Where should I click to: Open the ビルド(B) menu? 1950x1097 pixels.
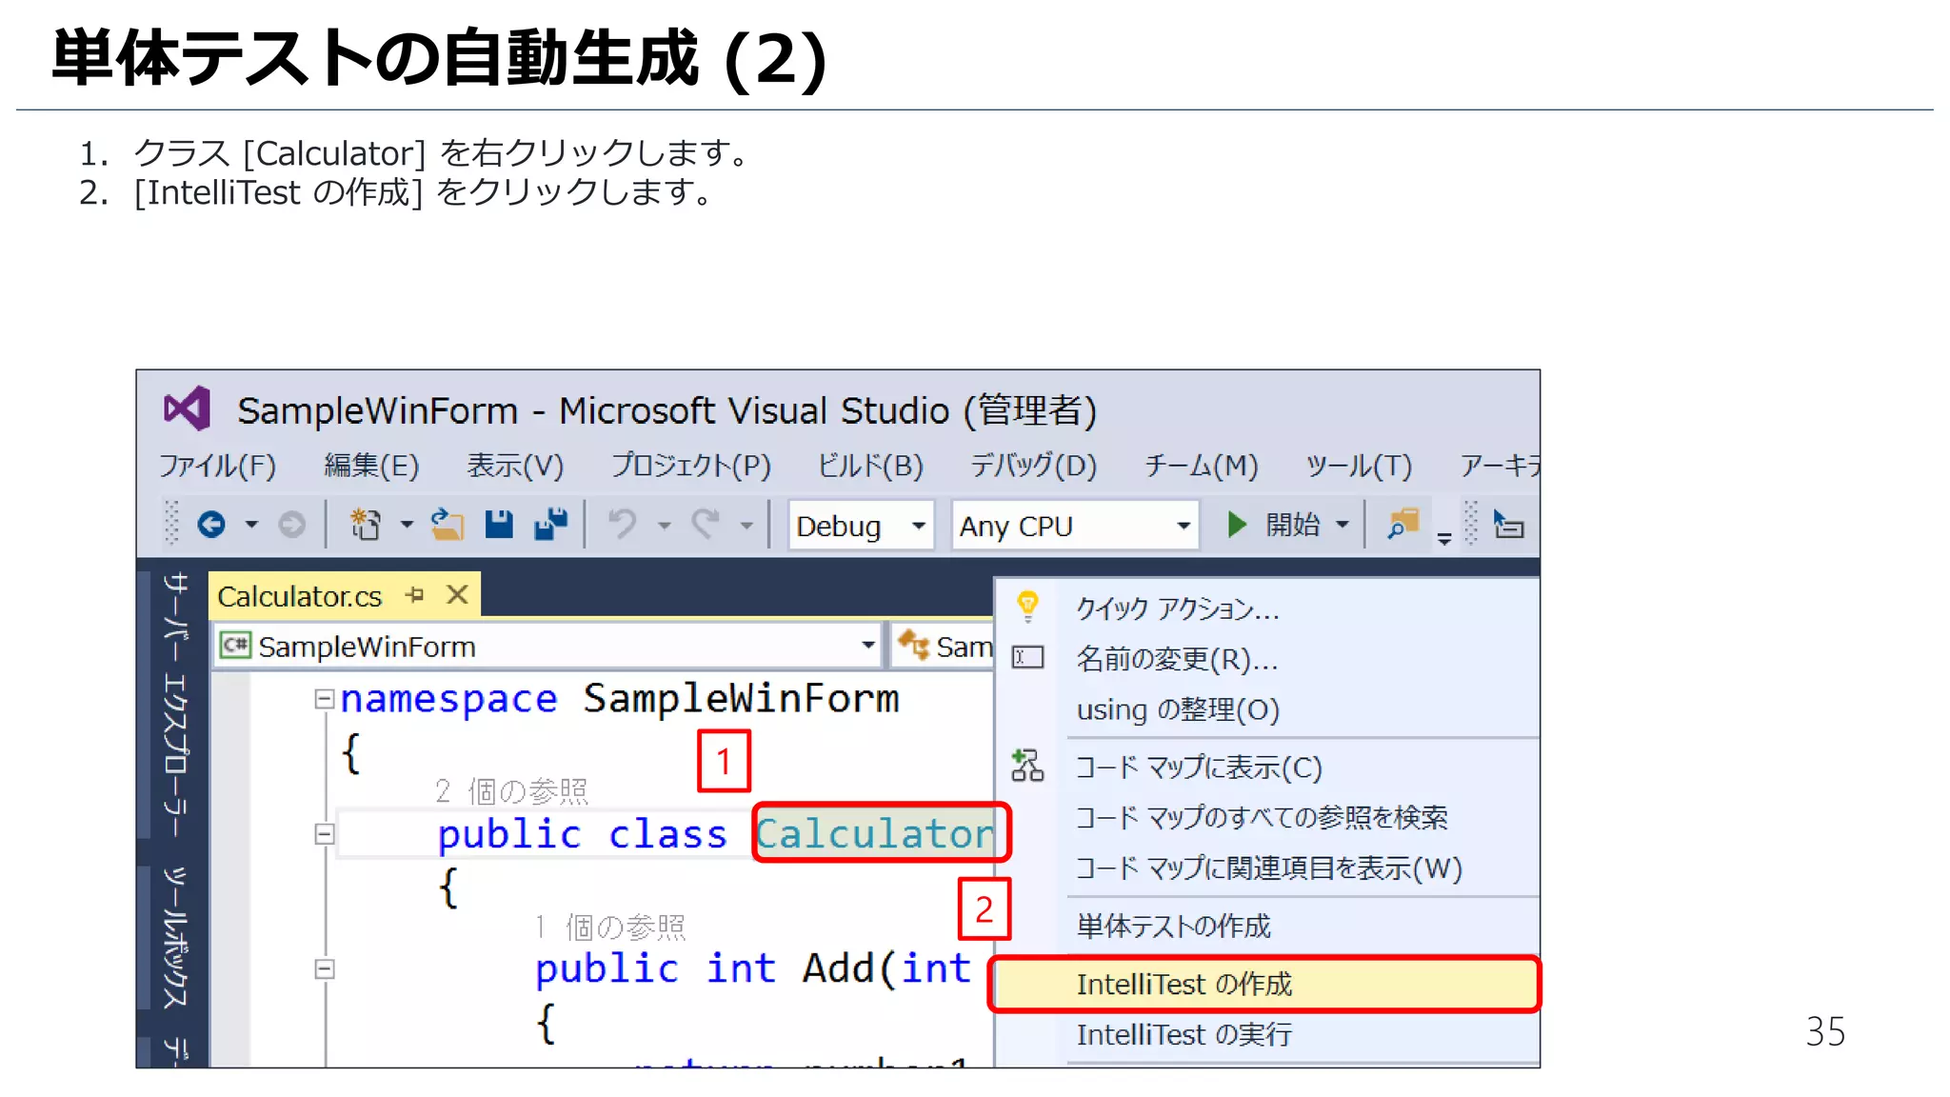pyautogui.click(x=870, y=466)
